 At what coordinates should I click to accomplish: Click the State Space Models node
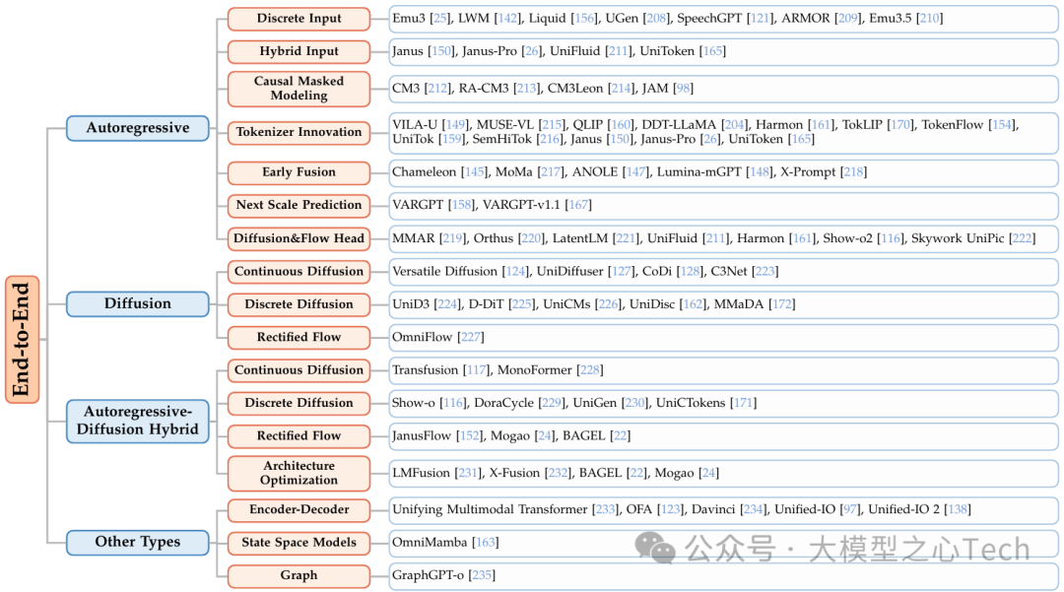[299, 543]
